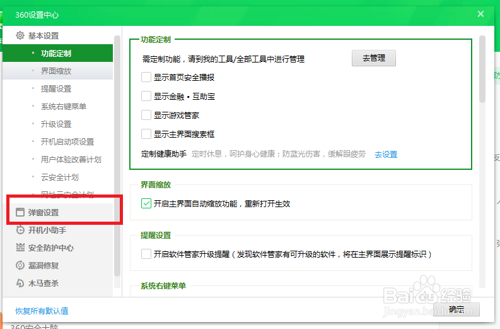
Task: Click 恢复所有默认值 link
Action: tap(42, 311)
